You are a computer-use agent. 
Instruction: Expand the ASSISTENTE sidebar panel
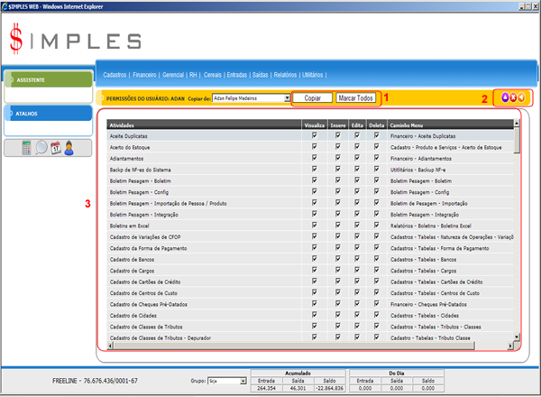pos(45,79)
